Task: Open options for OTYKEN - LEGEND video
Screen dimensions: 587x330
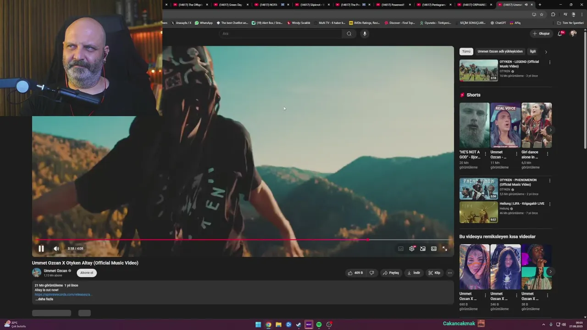Action: [549, 62]
